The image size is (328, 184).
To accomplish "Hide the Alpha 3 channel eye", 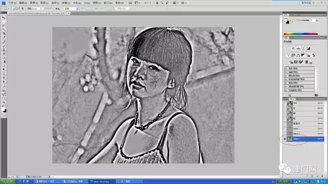I will (x=285, y=139).
